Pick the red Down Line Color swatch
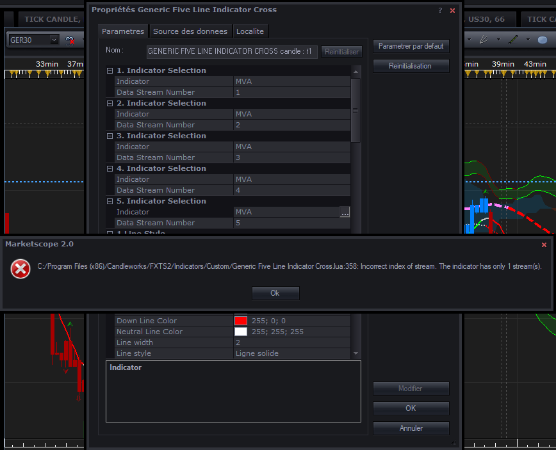 coord(241,321)
